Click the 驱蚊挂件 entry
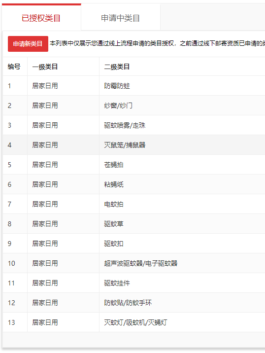The height and width of the screenshot is (353, 265). point(117,283)
